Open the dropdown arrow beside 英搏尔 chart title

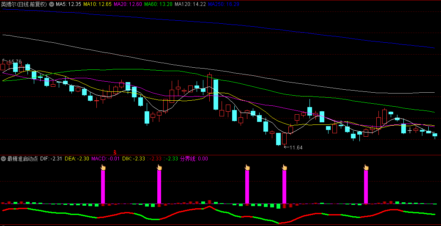point(52,4)
